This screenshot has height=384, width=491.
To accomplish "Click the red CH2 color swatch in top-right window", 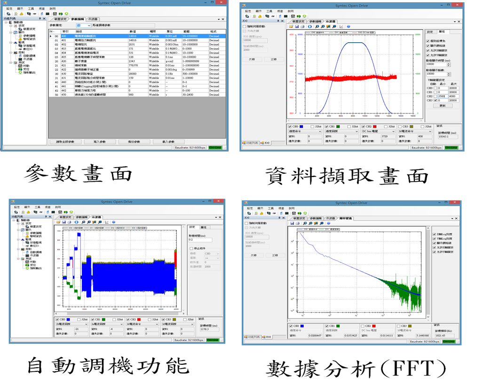I will coord(374,126).
